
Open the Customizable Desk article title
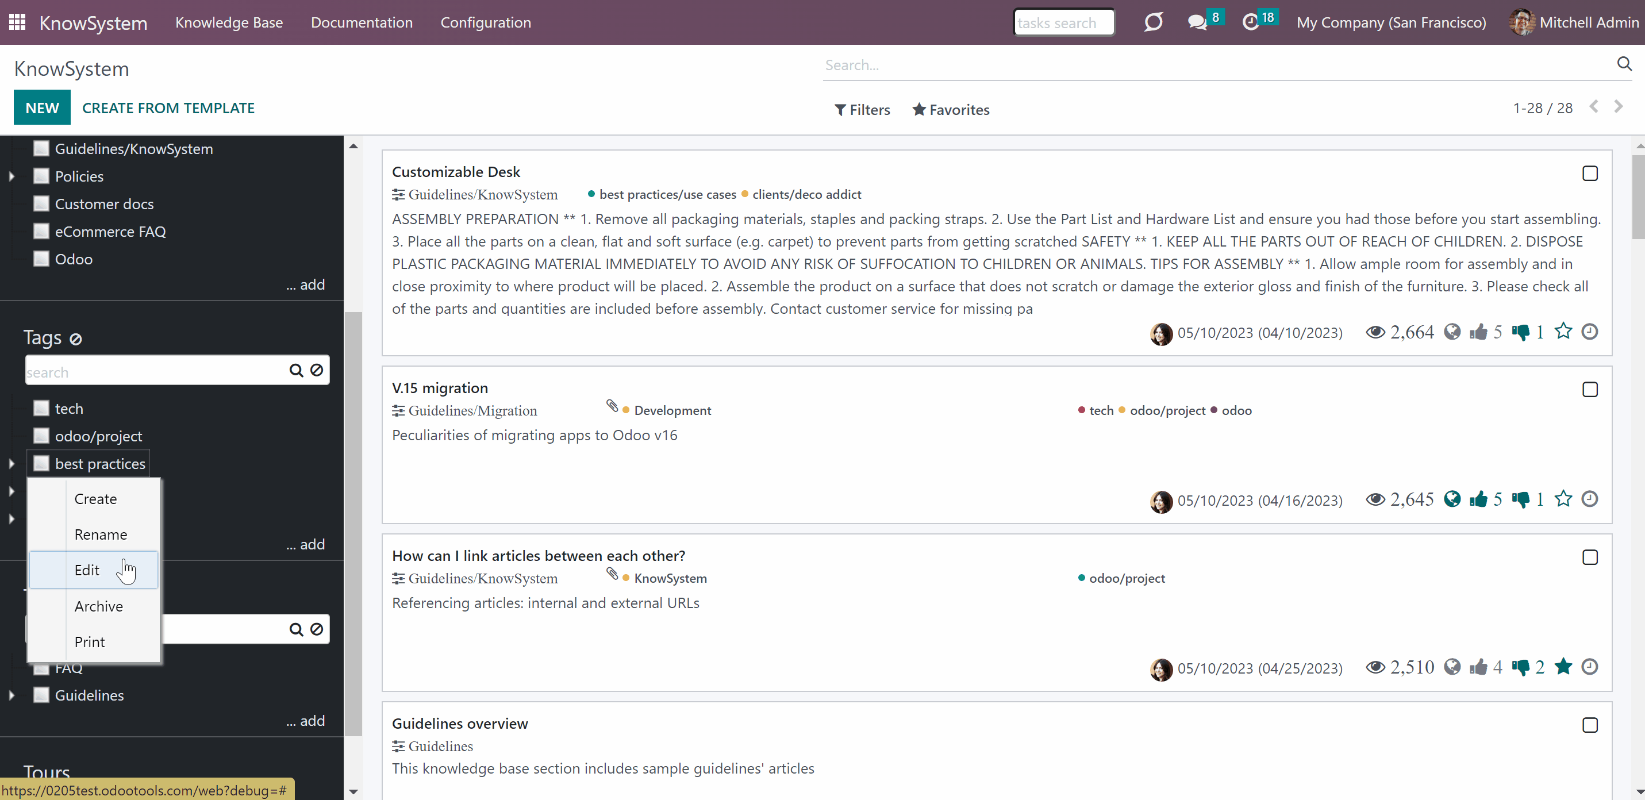(x=456, y=172)
